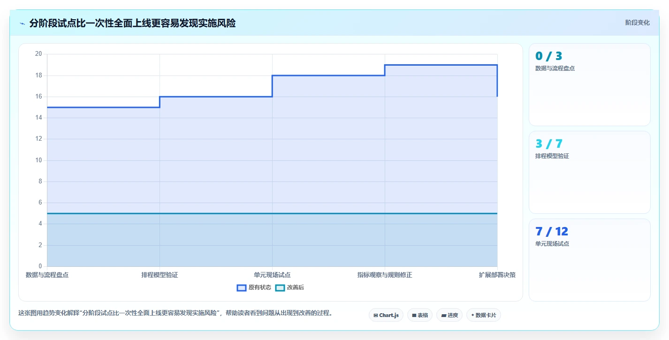Click the x-axis label 指标观察与规则修正
The image size is (669, 340).
click(x=385, y=275)
